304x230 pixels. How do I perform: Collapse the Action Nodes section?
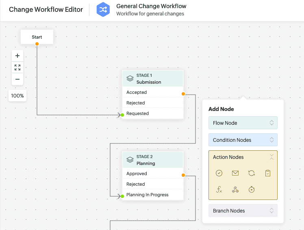pyautogui.click(x=271, y=157)
